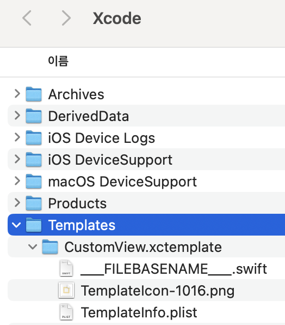
Task: Expand the Archives folder
Action: pyautogui.click(x=17, y=94)
